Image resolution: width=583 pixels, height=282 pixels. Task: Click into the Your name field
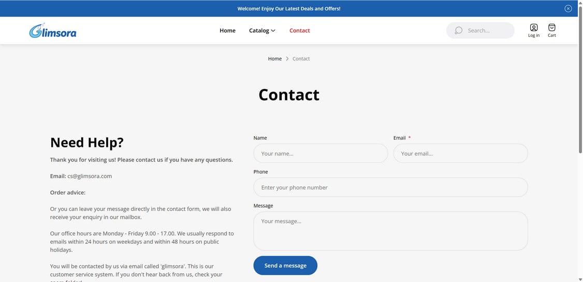click(320, 154)
